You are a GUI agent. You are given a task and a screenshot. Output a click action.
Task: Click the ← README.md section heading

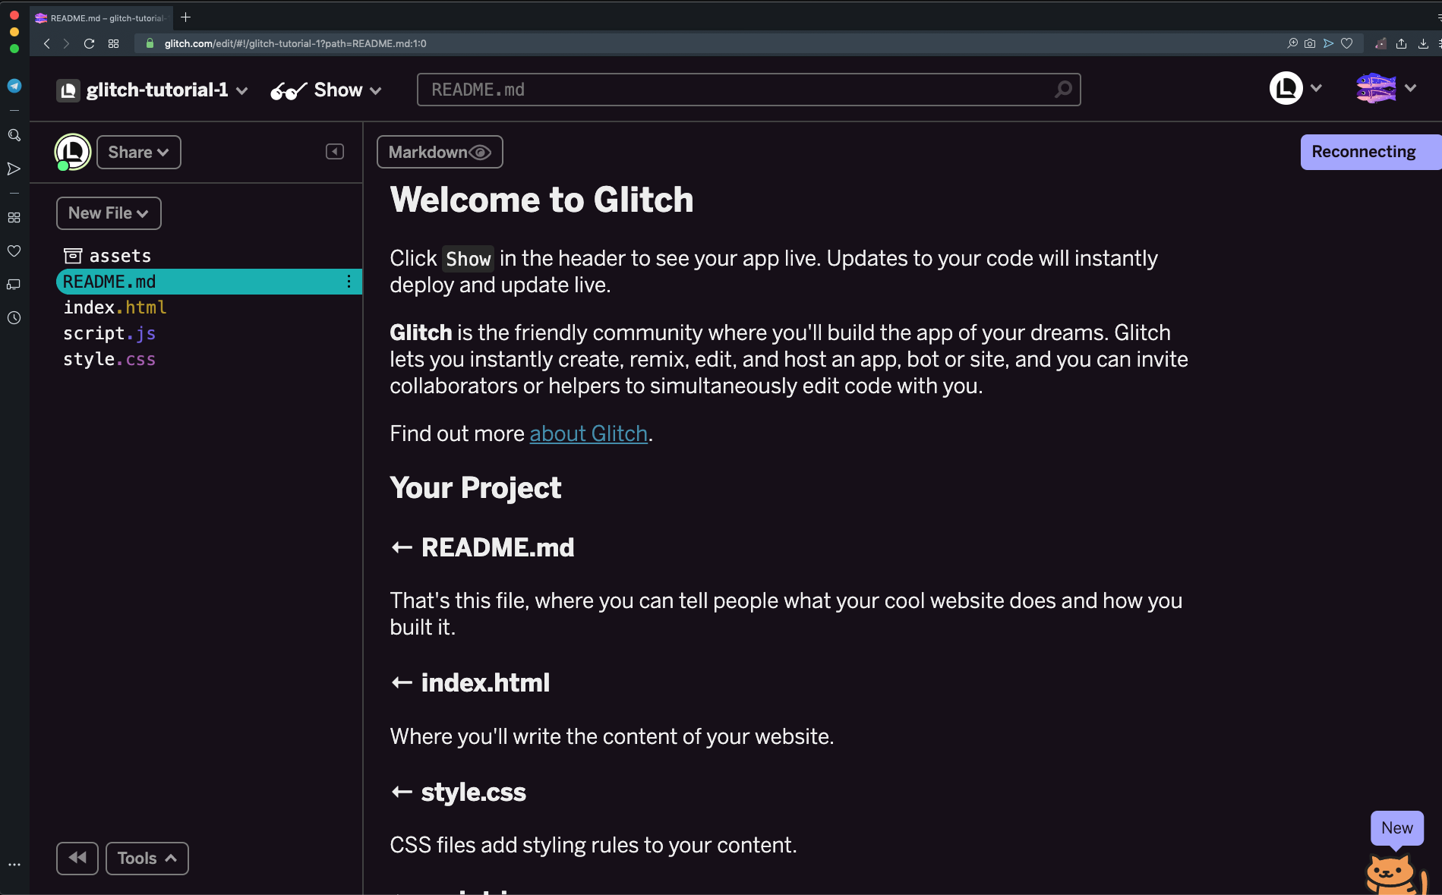tap(482, 547)
